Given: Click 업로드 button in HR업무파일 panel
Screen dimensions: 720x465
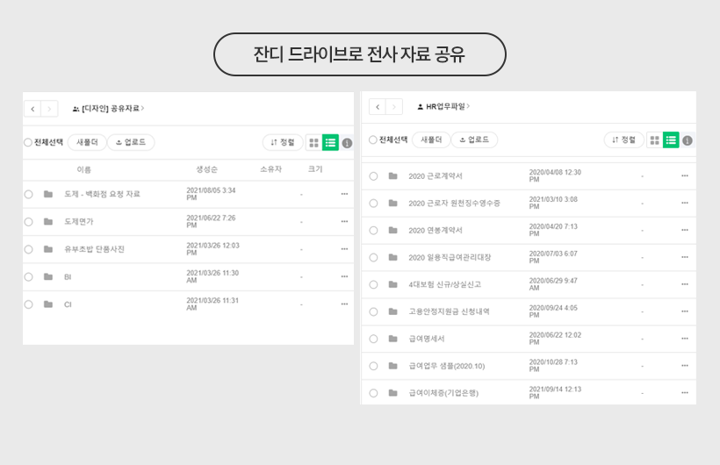Looking at the screenshot, I should tap(474, 139).
